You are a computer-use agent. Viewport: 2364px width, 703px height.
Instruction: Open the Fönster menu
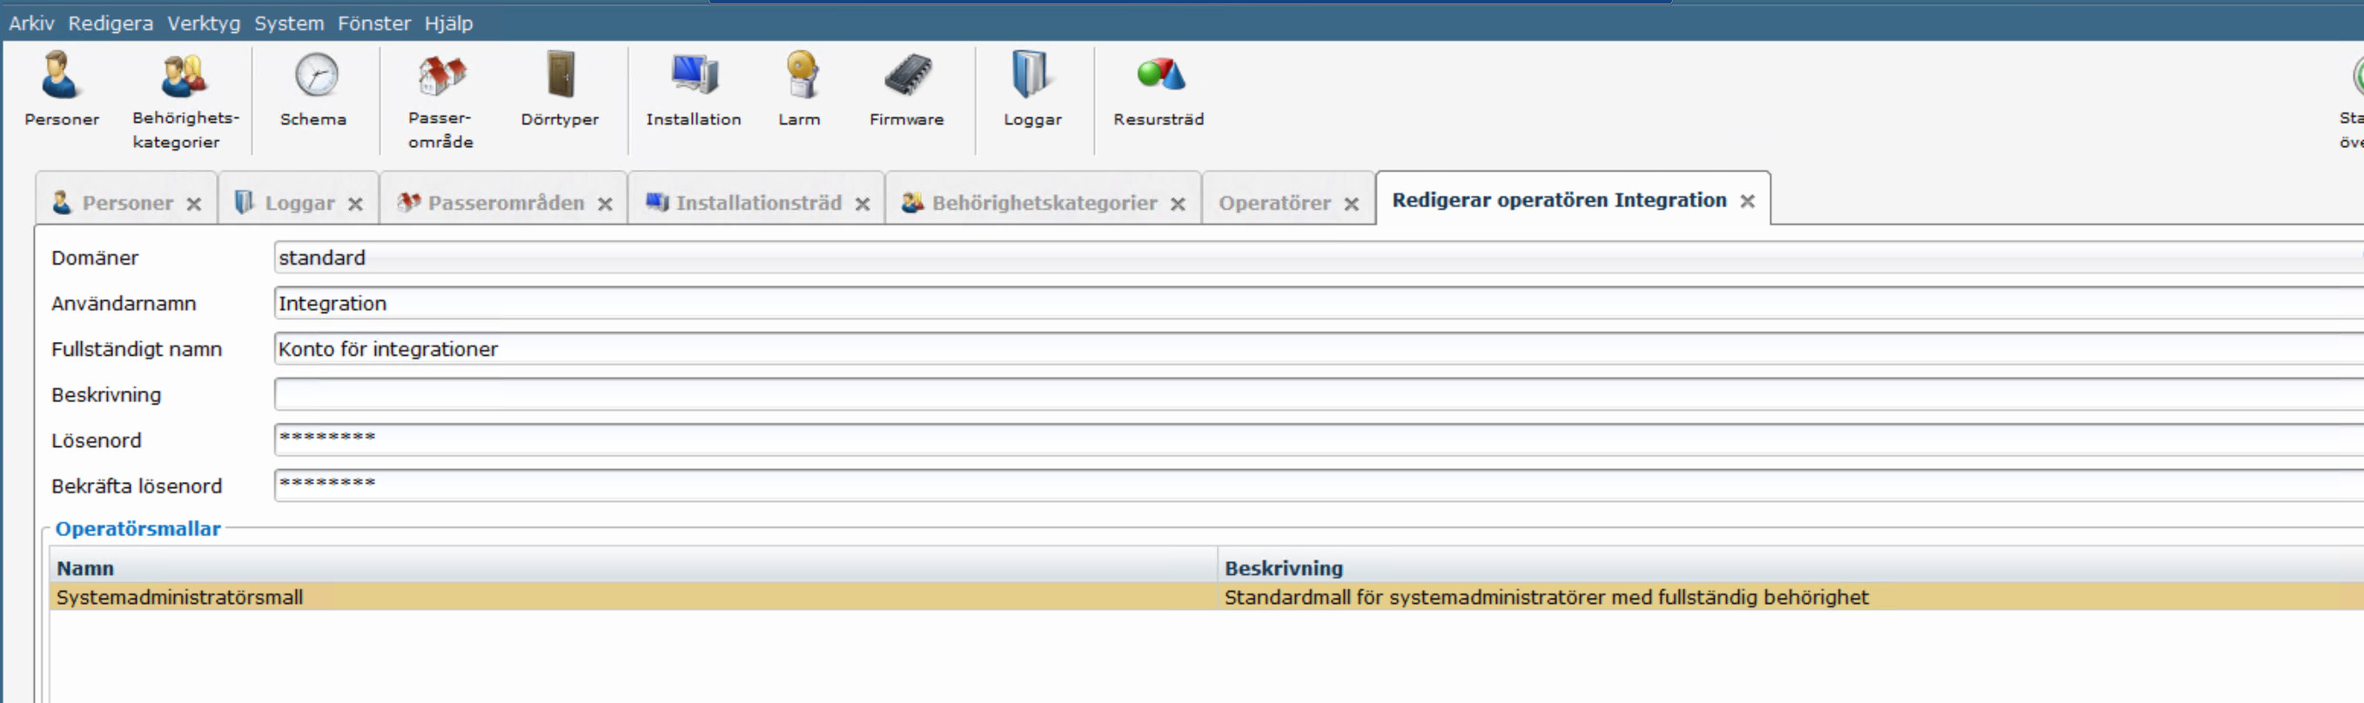(373, 23)
